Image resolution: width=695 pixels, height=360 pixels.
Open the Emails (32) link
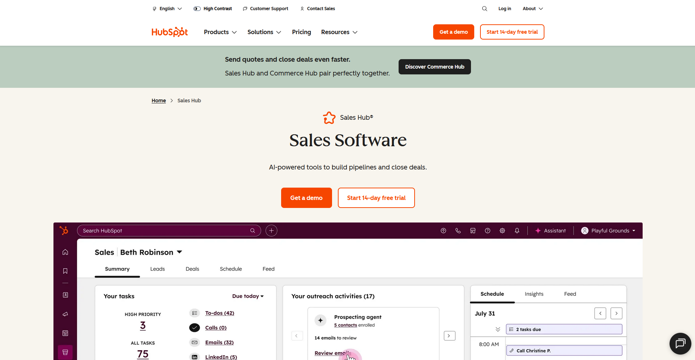(x=219, y=342)
